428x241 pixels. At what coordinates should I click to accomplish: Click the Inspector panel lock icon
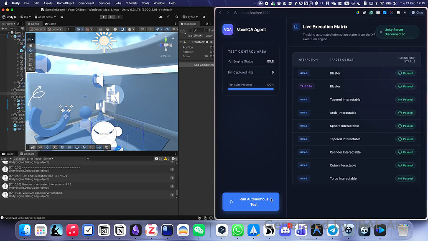[x=207, y=24]
